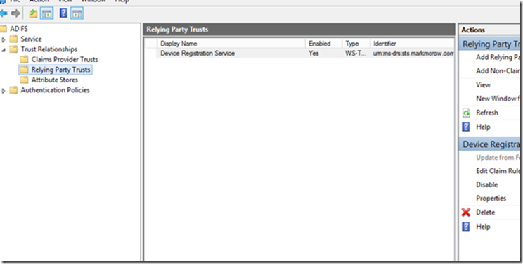Viewport: 523px width, 264px height.
Task: Sort by Enabled column header
Action: [323, 44]
